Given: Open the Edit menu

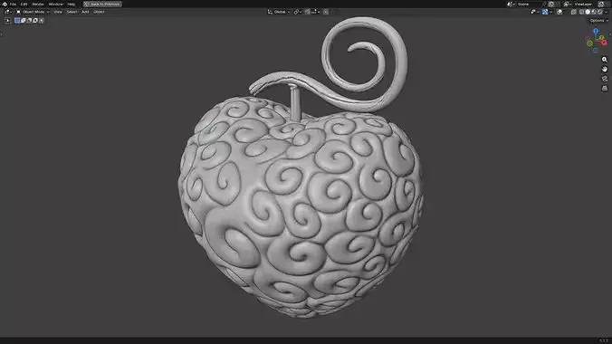Looking at the screenshot, I should point(24,4).
